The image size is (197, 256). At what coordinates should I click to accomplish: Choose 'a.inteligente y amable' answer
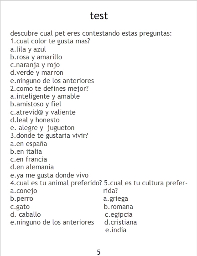[45, 96]
